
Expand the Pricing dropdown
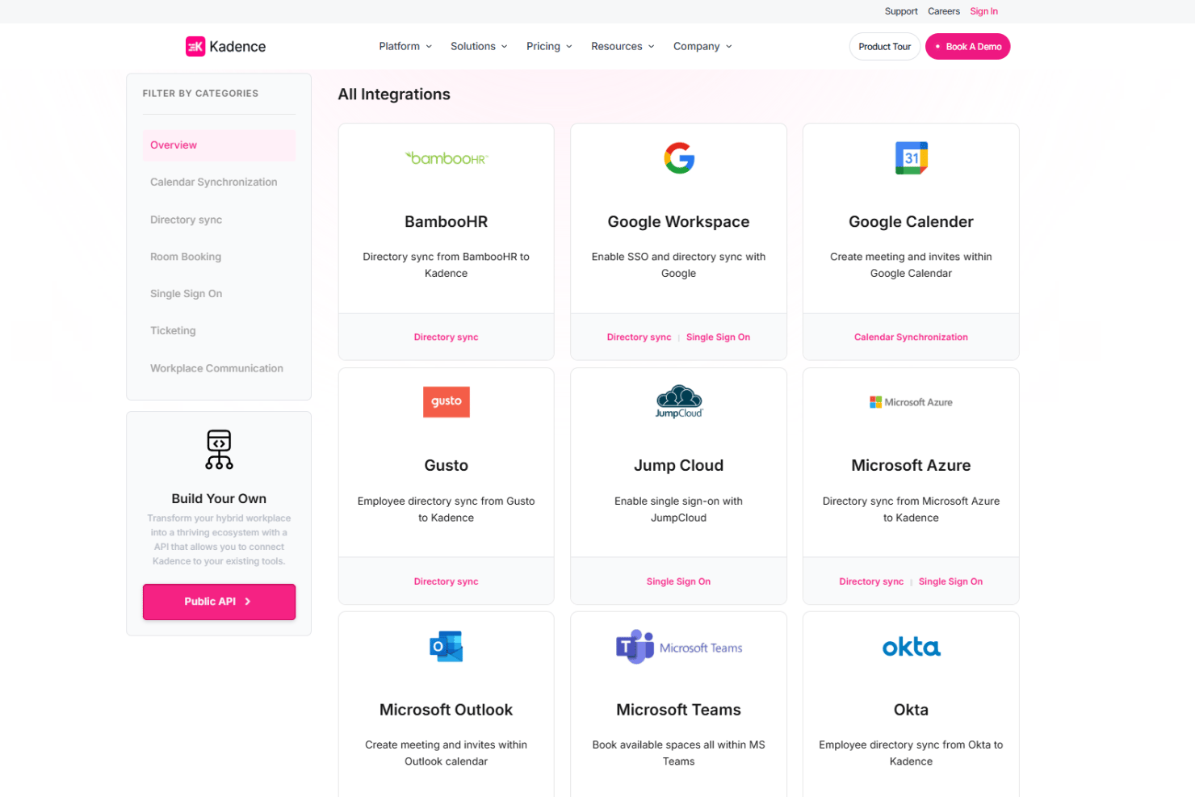click(549, 46)
